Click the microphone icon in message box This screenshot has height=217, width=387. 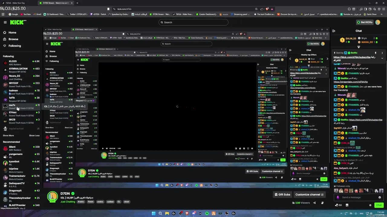click(338, 197)
